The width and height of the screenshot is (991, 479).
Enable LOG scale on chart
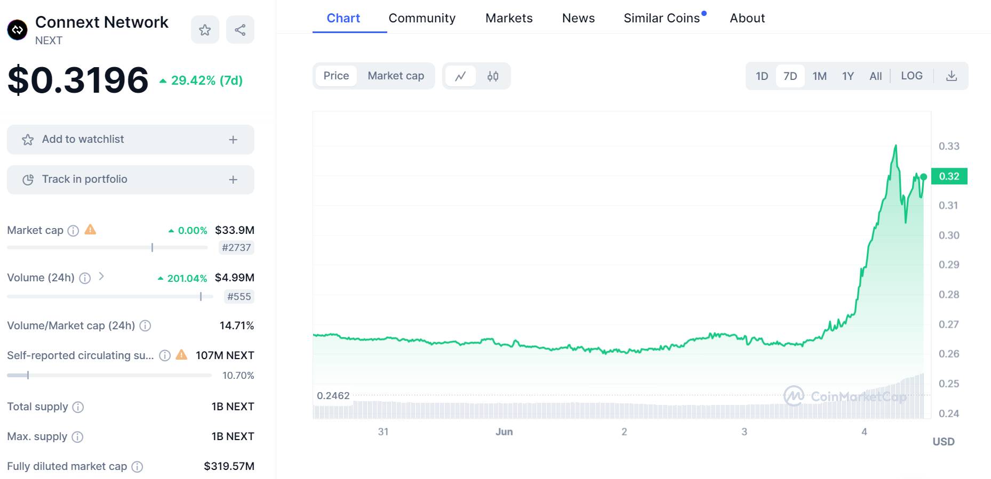[912, 76]
